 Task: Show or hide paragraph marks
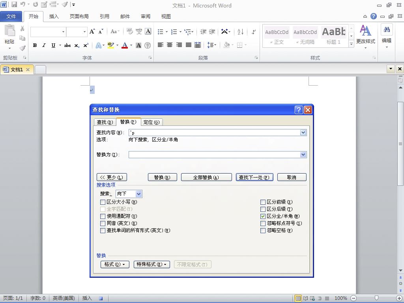pyautogui.click(x=254, y=32)
